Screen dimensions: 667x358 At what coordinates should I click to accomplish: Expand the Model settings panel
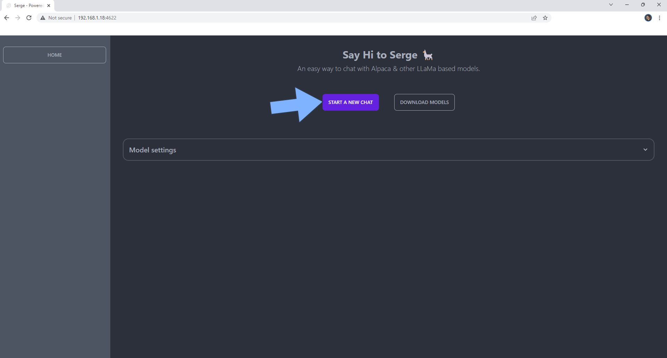click(388, 150)
